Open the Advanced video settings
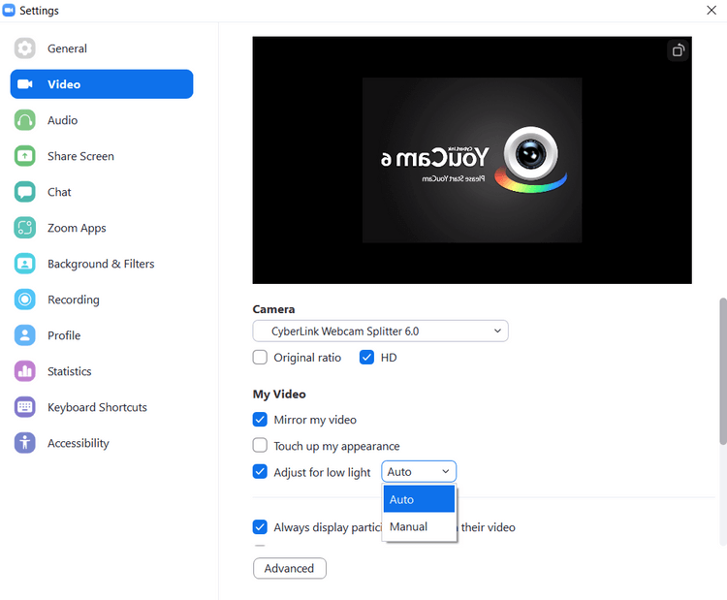 [x=289, y=568]
